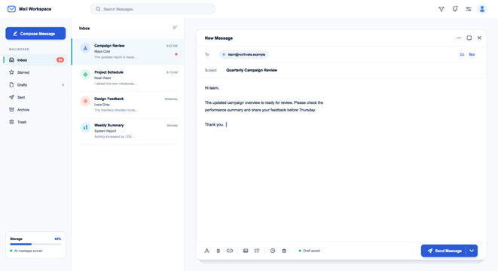Image resolution: width=498 pixels, height=271 pixels.
Task: Click the Project Schedule diamond avatar
Action: coord(85,75)
